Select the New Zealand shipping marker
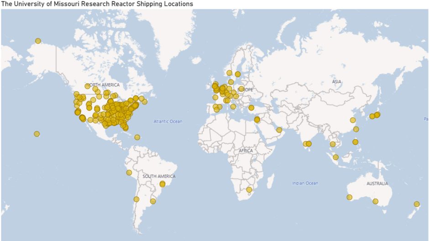Viewport: 429px width, 241px height. click(417, 204)
